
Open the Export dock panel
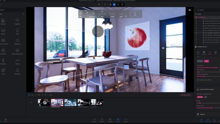point(126,120)
